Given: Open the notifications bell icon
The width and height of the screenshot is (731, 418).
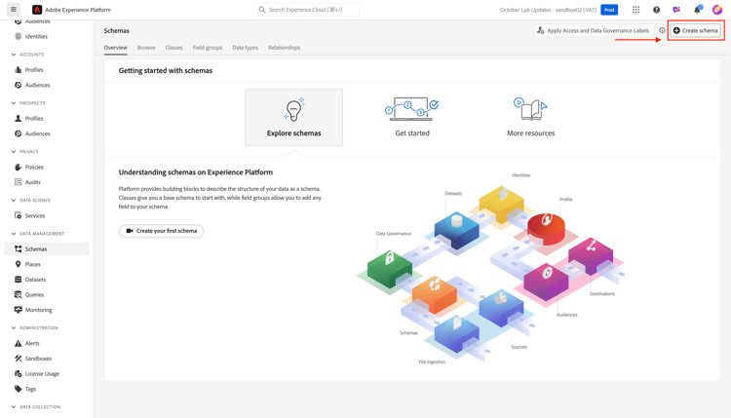Looking at the screenshot, I should [698, 10].
